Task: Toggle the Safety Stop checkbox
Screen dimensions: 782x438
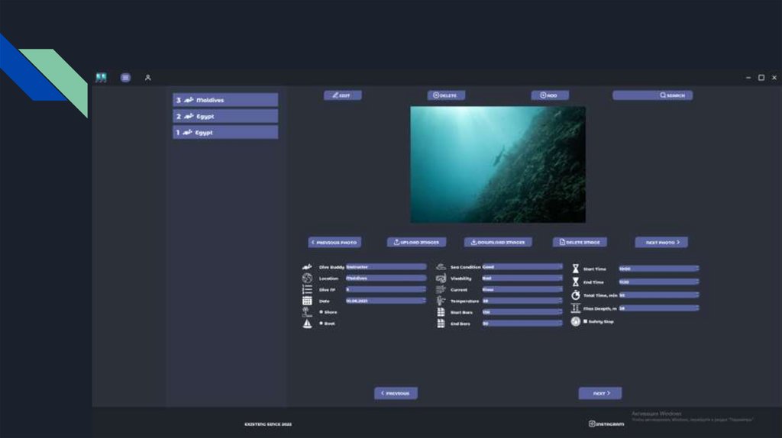Action: 586,321
